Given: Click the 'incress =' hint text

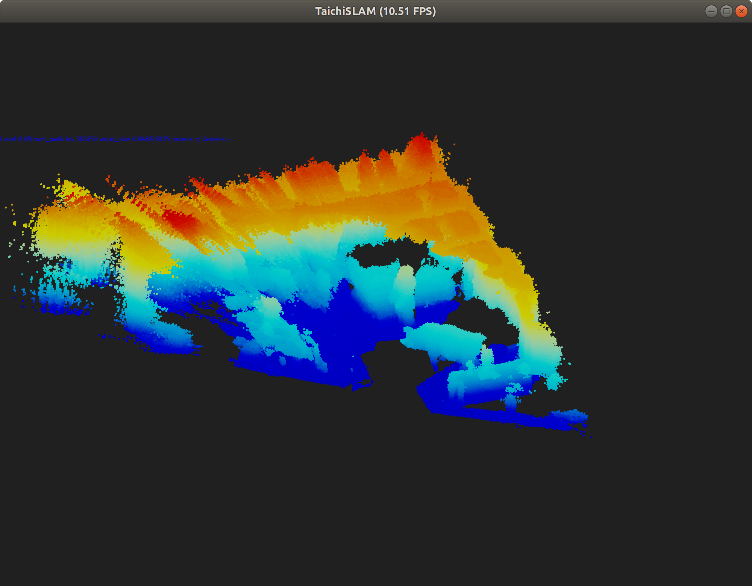Looking at the screenshot, I should click(186, 139).
